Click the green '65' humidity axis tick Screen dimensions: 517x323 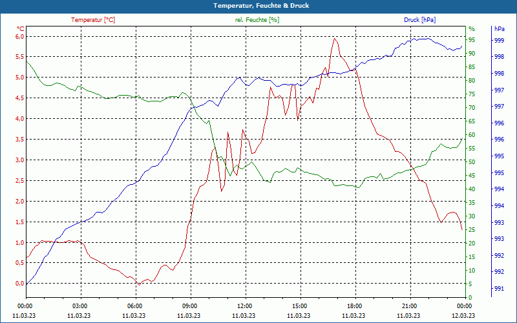coord(472,121)
